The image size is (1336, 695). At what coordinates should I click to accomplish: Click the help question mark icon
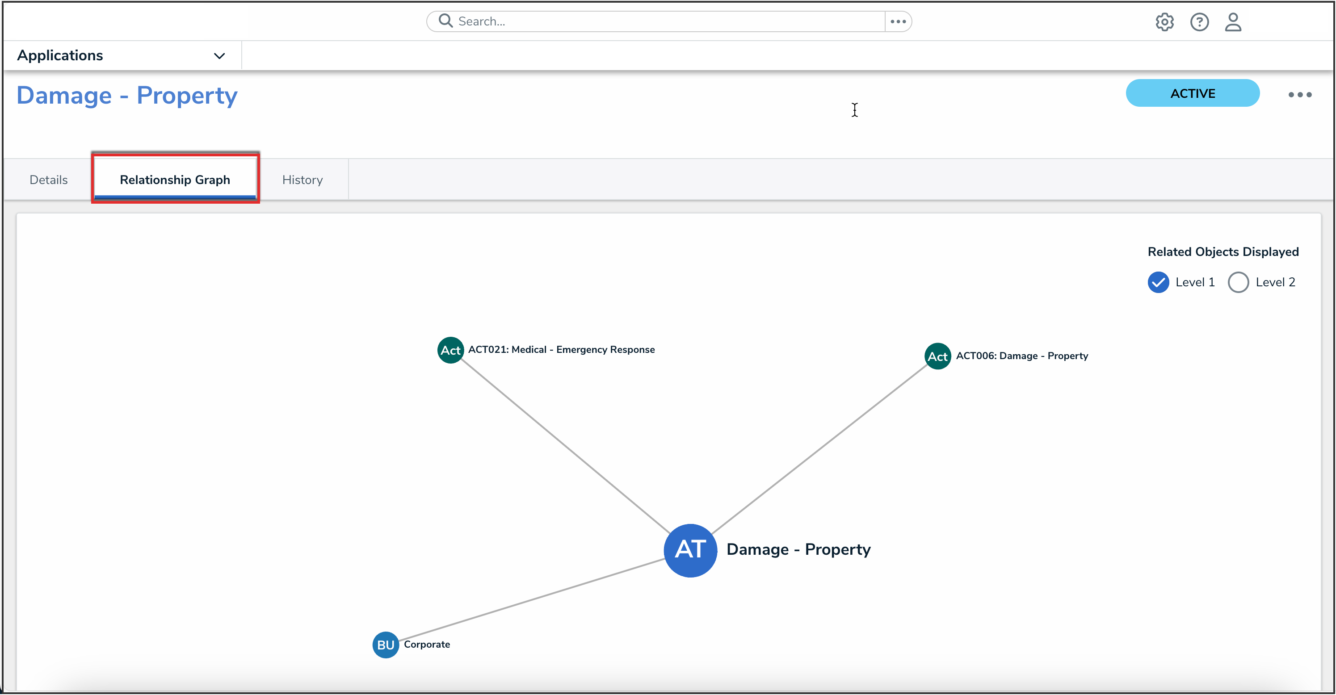pos(1199,22)
